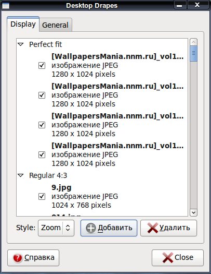Toggle the 9.jpg wallpaper checkbox
This screenshot has width=211, height=274.
[x=42, y=197]
